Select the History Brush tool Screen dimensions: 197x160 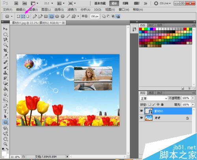(6, 78)
